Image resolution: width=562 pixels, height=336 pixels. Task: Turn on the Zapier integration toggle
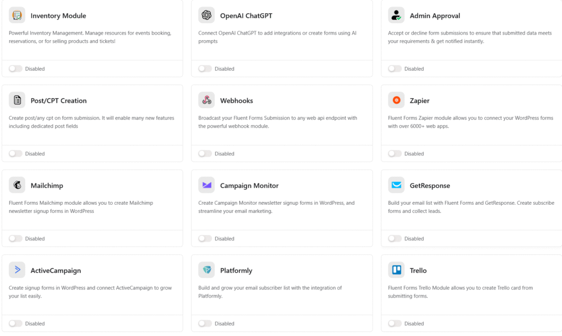pos(395,154)
